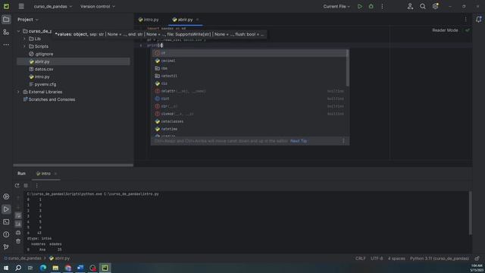Open the Run tool window icon
The height and width of the screenshot is (273, 485).
point(6,209)
